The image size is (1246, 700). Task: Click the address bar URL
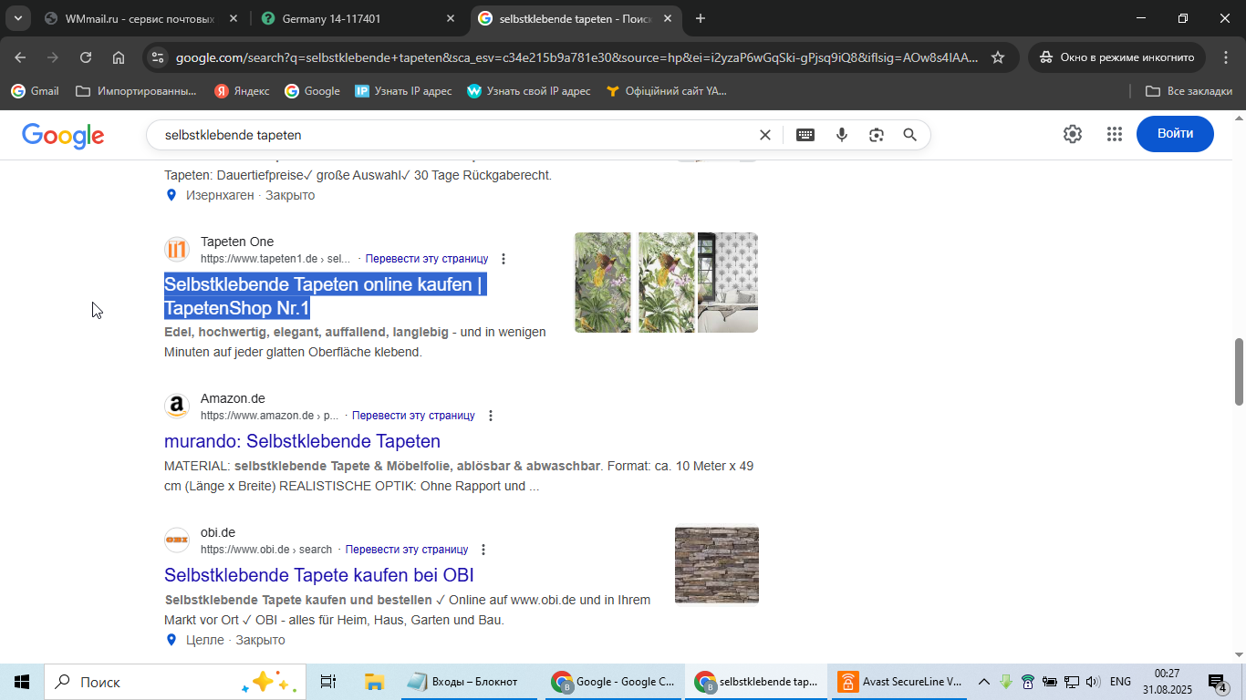pyautogui.click(x=576, y=57)
